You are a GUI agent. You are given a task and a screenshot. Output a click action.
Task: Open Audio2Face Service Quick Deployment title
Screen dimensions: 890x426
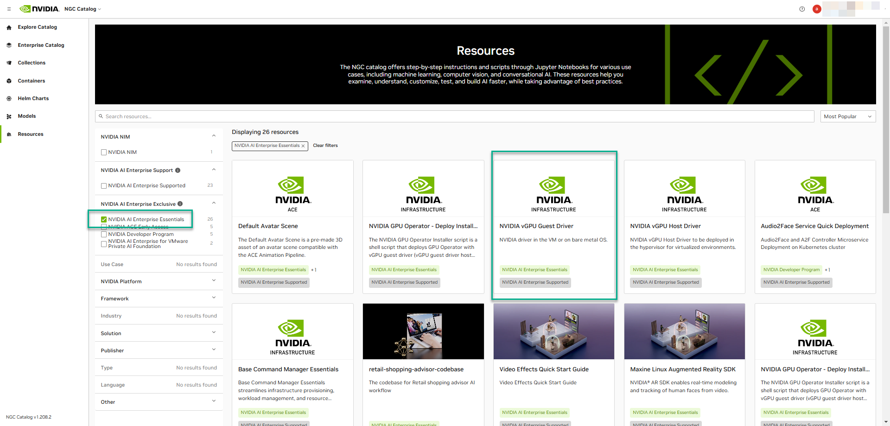[814, 226]
